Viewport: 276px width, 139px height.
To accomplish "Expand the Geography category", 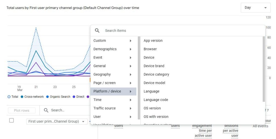I will [113, 75].
